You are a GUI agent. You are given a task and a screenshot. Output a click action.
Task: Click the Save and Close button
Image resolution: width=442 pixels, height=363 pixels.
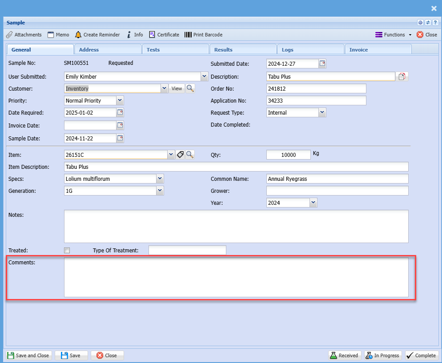pyautogui.click(x=28, y=355)
